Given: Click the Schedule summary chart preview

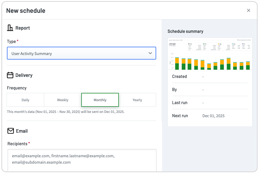Looking at the screenshot, I should point(210,54).
